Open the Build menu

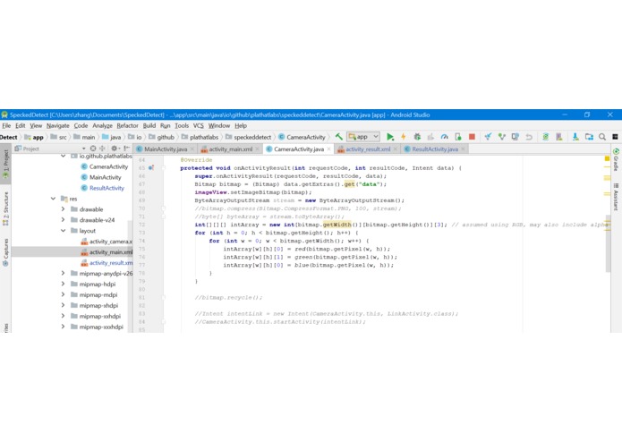[149, 125]
